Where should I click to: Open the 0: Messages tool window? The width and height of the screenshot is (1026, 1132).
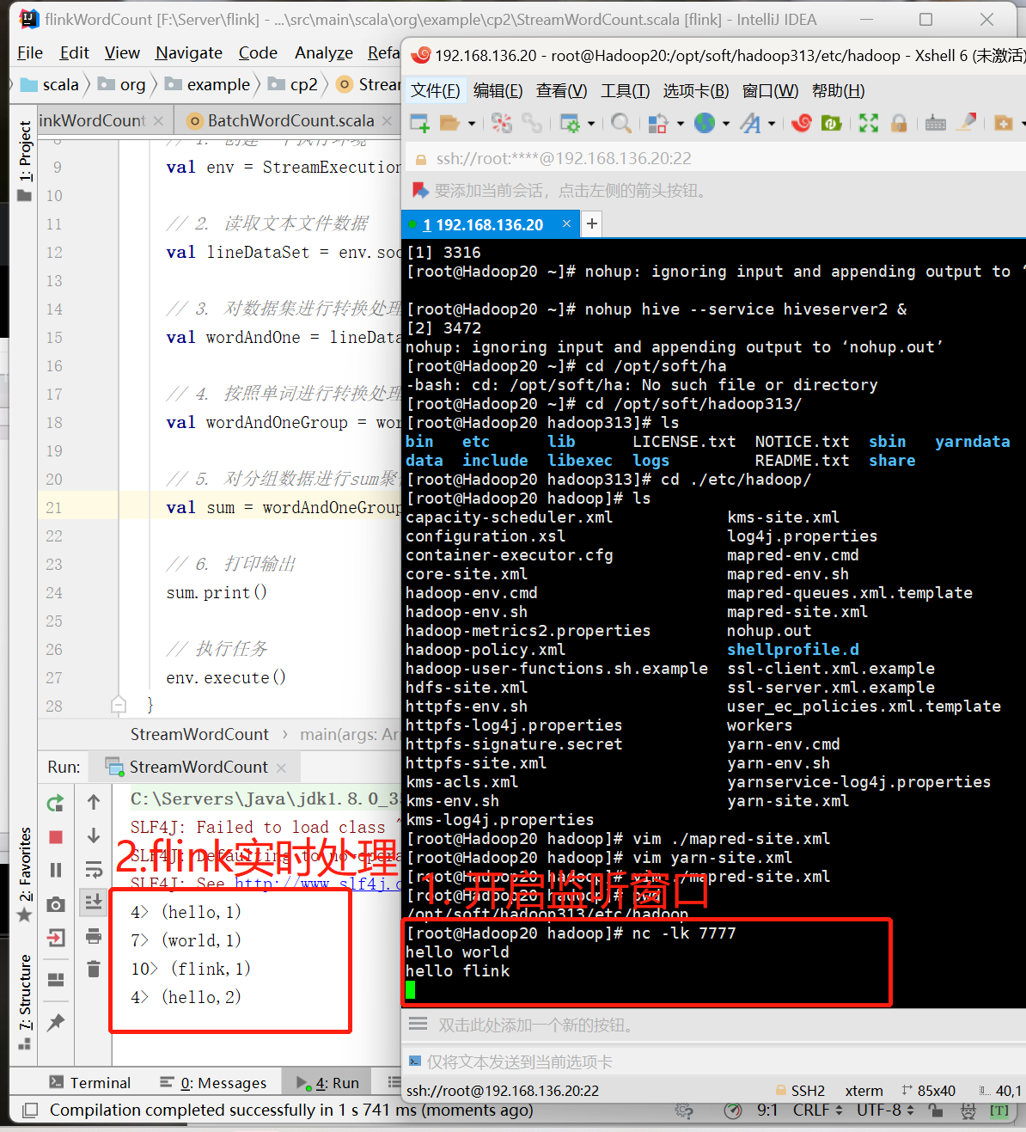(x=213, y=1083)
